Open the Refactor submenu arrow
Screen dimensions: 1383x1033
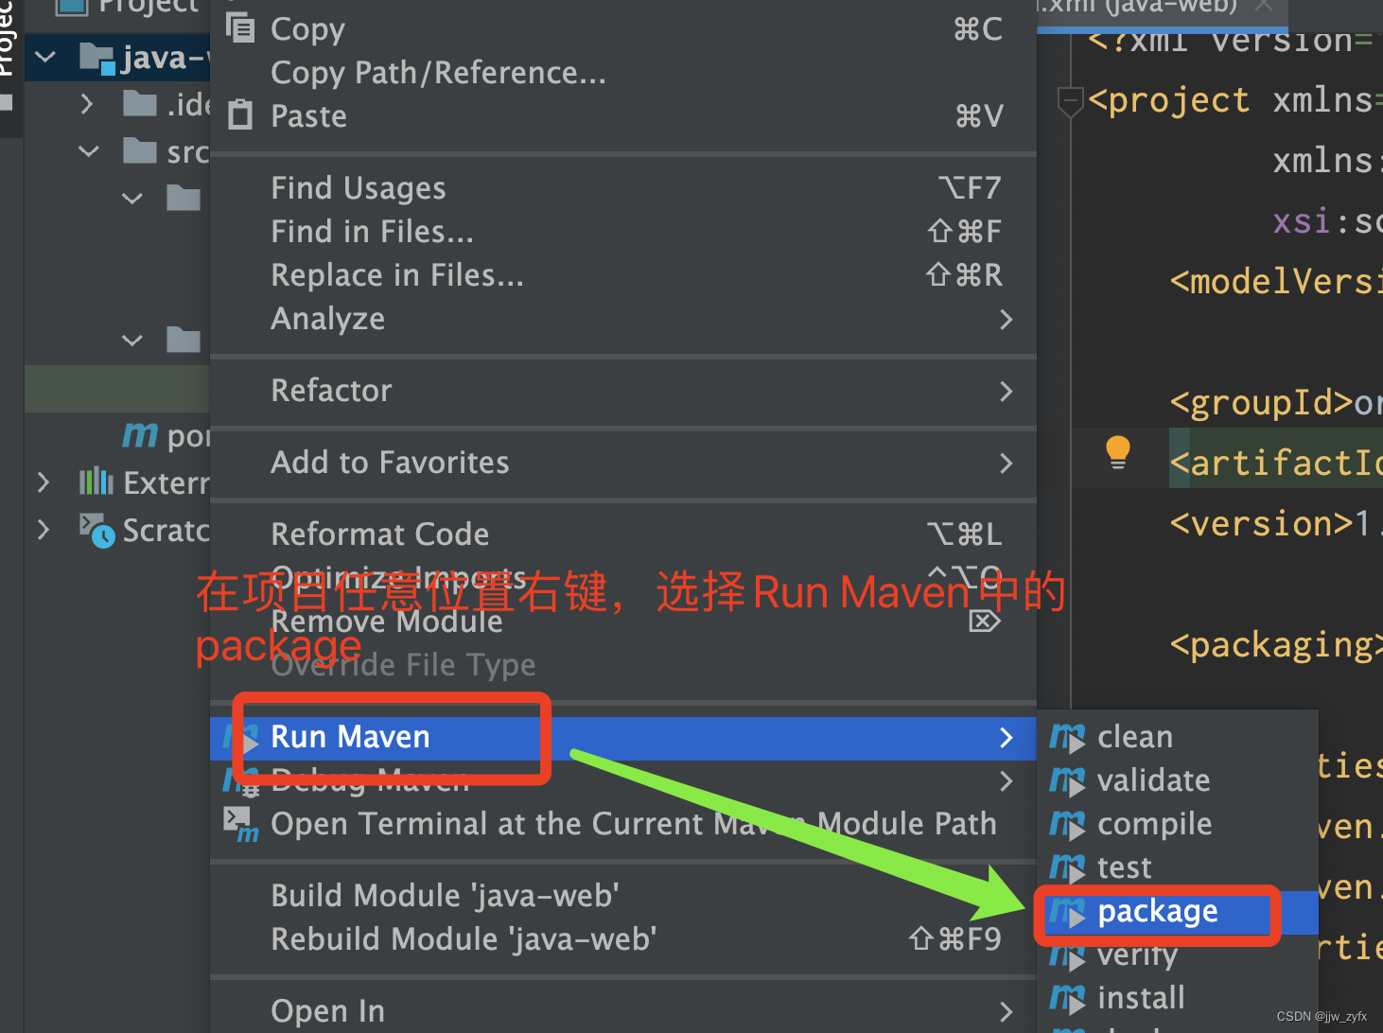(1007, 391)
